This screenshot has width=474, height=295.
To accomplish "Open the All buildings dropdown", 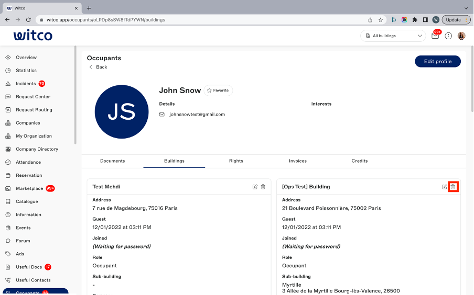I will click(393, 36).
